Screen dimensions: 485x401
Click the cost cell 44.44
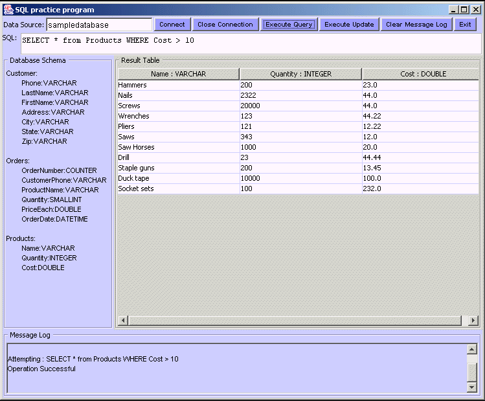[421, 157]
